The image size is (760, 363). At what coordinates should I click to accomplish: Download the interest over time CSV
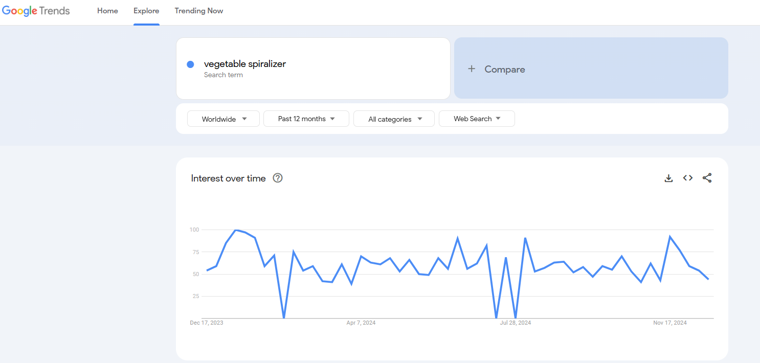click(x=668, y=178)
